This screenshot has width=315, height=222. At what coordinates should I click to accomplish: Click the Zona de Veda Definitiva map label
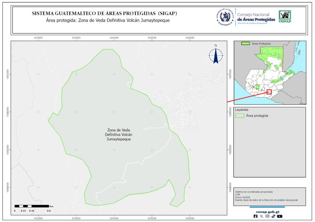[x=120, y=135]
